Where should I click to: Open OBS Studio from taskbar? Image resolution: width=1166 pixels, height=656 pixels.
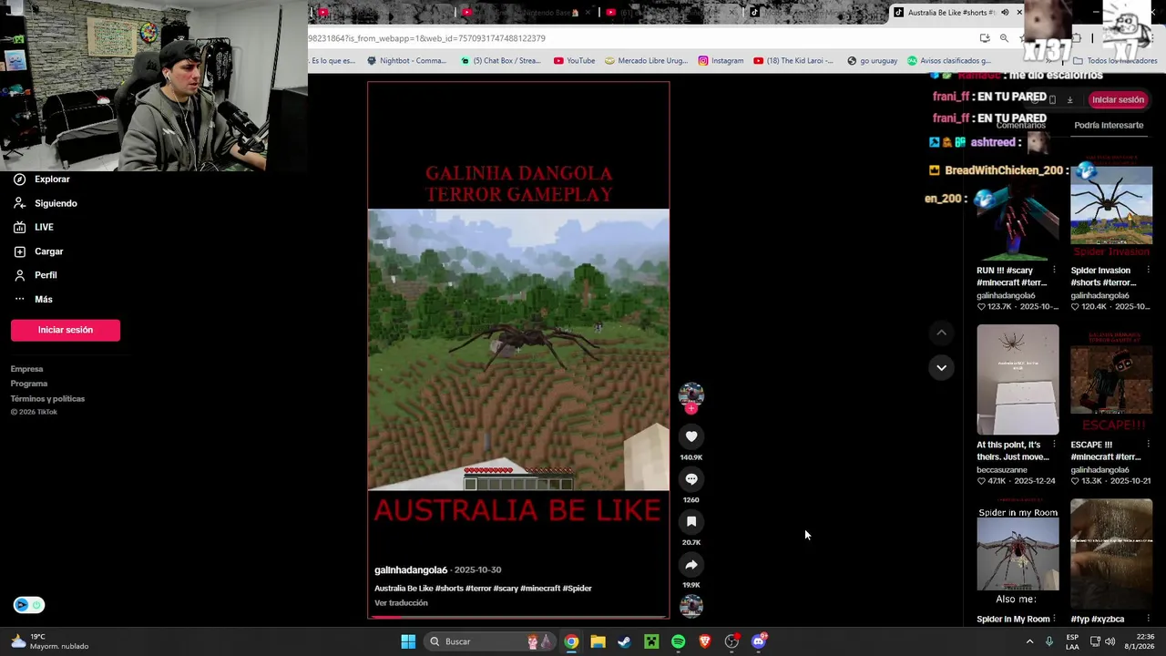pos(731,641)
